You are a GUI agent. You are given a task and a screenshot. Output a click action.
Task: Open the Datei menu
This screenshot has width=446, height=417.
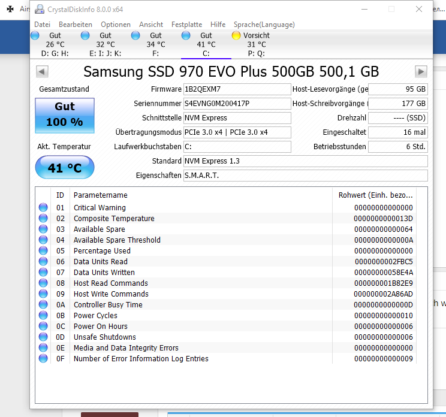coord(42,25)
